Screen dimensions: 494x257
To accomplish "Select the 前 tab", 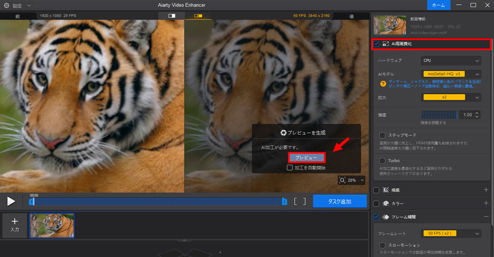I will tap(18, 16).
